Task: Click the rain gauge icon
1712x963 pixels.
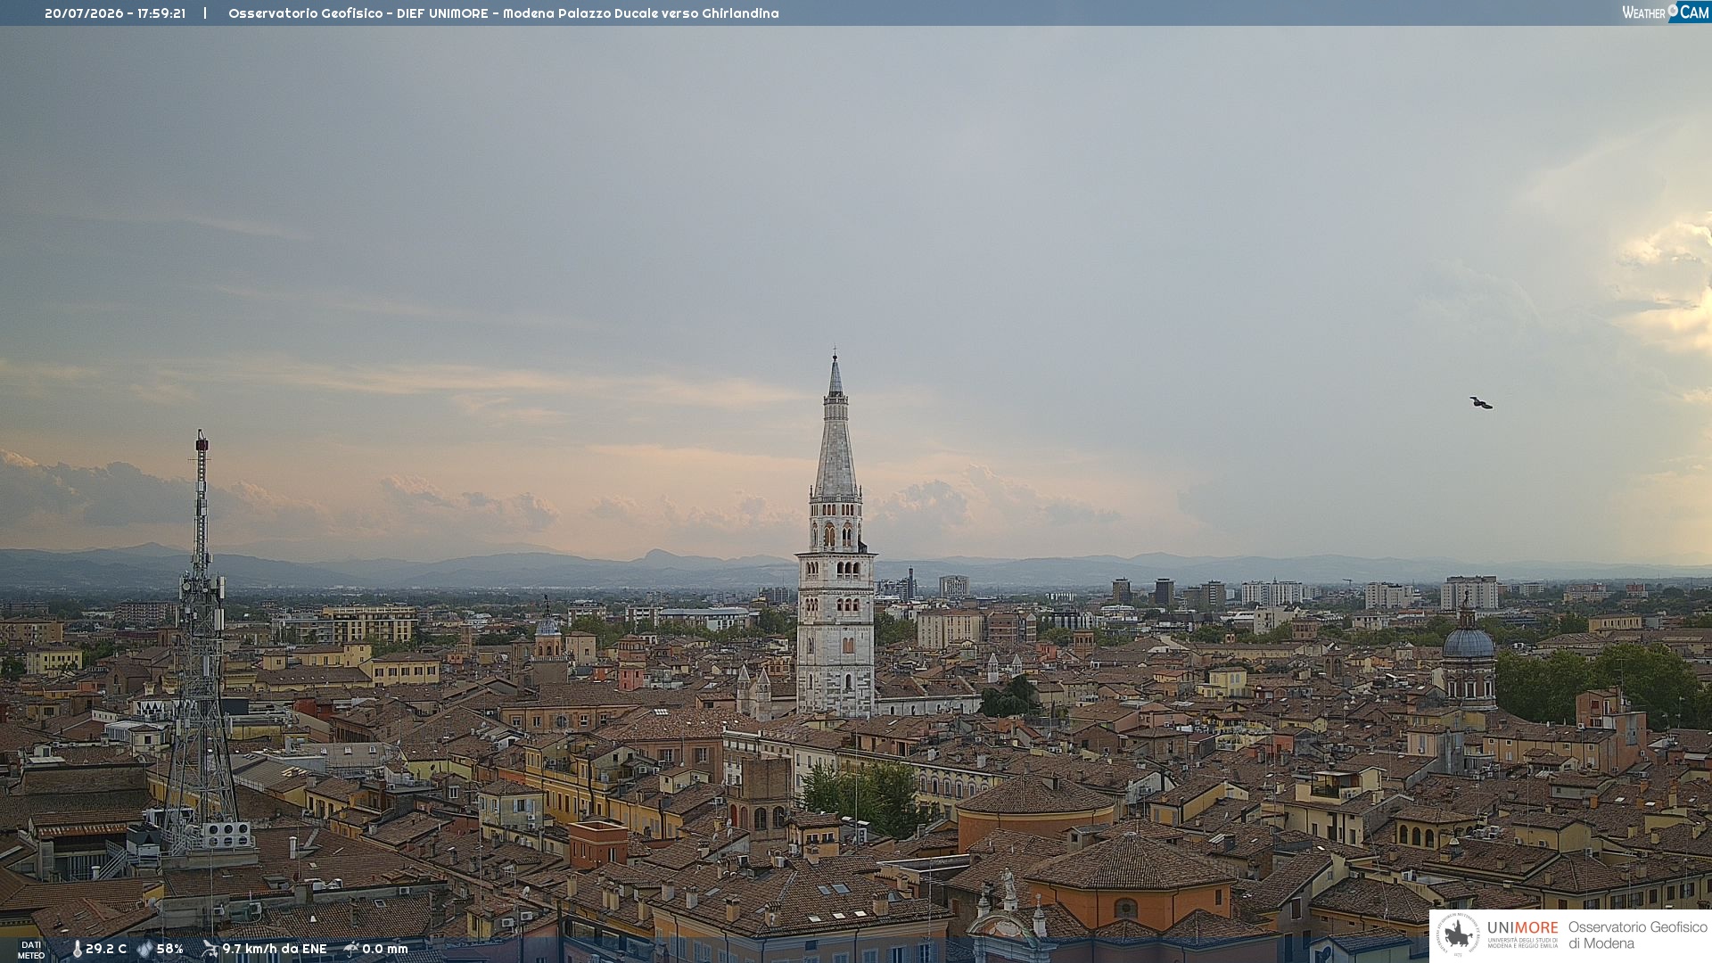Action: coord(351,949)
